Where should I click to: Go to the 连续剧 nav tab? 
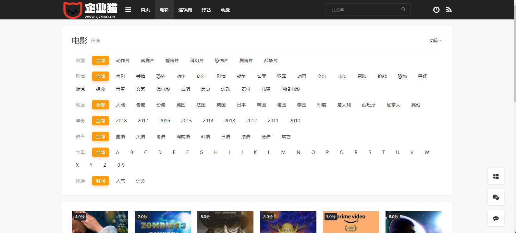(185, 10)
